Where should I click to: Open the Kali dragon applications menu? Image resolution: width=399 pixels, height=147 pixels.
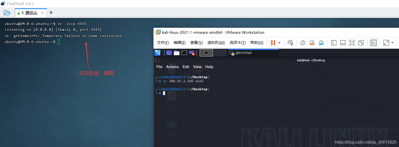pyautogui.click(x=157, y=53)
